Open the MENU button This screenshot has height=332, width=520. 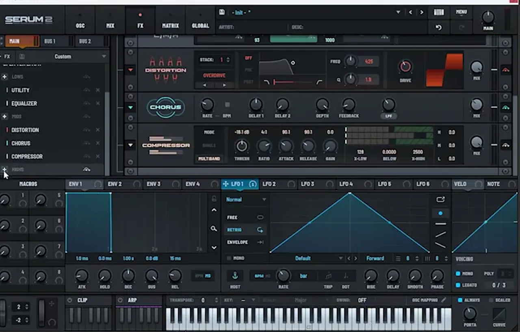[x=461, y=12]
